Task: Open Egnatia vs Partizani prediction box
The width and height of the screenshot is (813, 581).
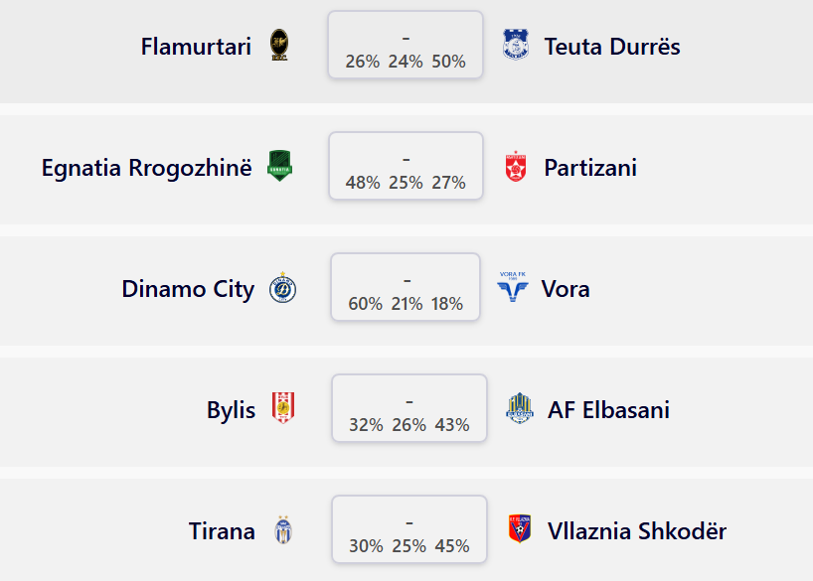Action: [x=406, y=166]
